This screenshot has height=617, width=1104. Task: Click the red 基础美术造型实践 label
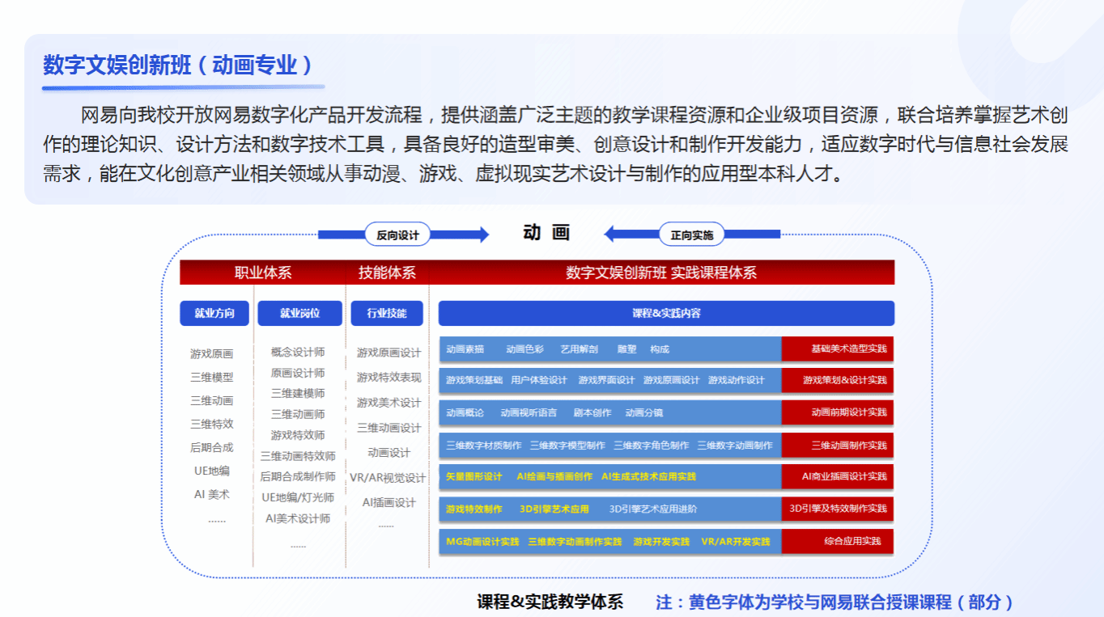(x=838, y=349)
